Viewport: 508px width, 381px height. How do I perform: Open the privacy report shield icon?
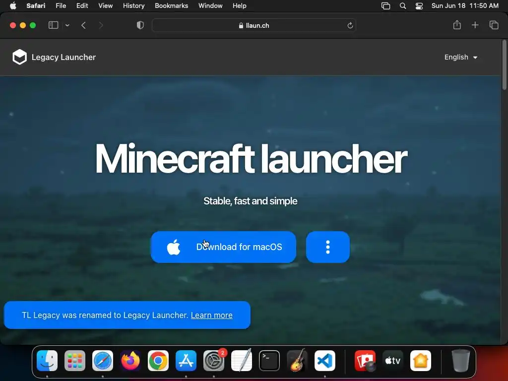point(140,25)
